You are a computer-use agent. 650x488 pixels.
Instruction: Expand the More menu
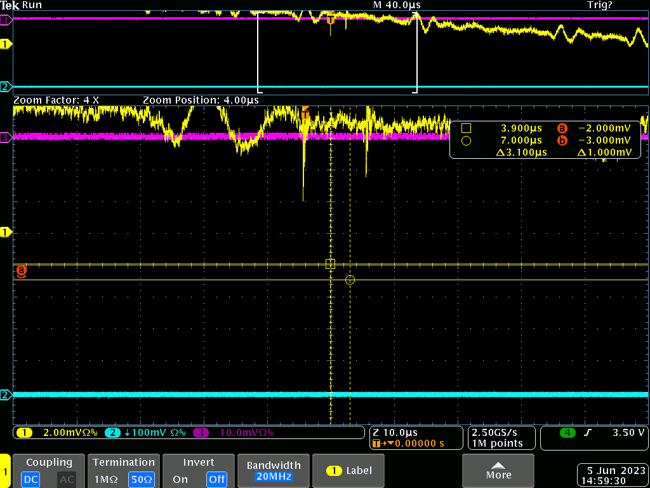pos(498,471)
